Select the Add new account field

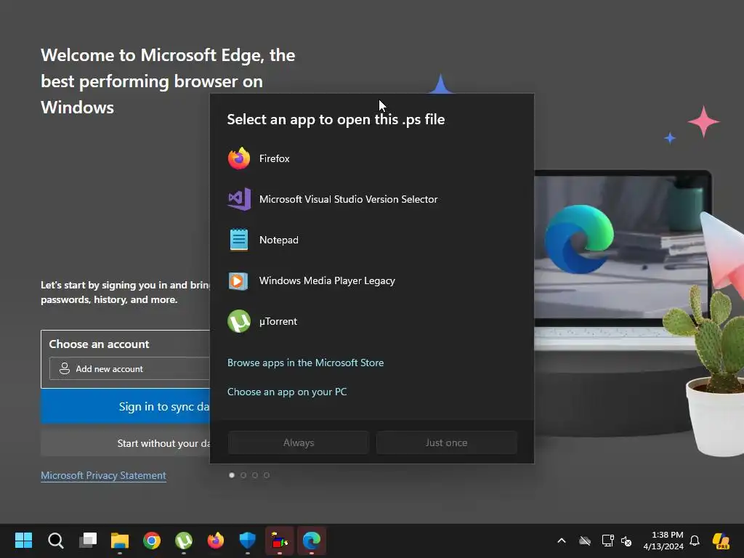(129, 368)
